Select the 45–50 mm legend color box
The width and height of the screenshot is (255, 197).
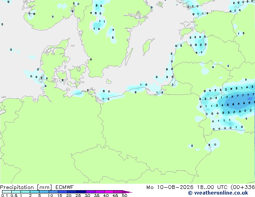tap(118, 192)
